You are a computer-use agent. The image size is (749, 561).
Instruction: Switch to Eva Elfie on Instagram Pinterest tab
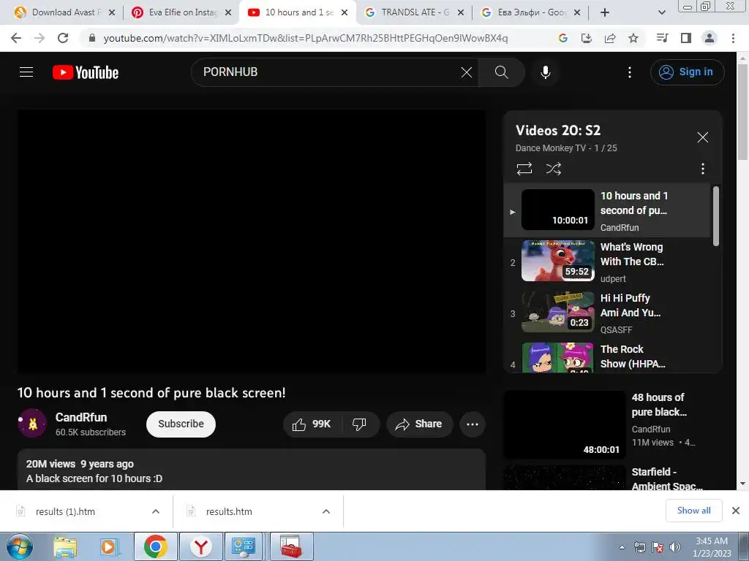click(x=182, y=12)
